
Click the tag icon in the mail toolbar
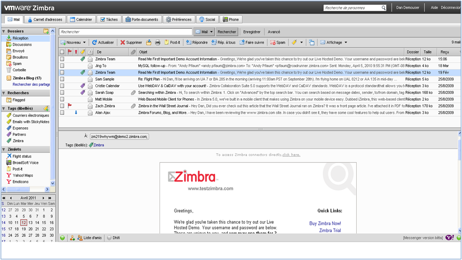tap(294, 42)
